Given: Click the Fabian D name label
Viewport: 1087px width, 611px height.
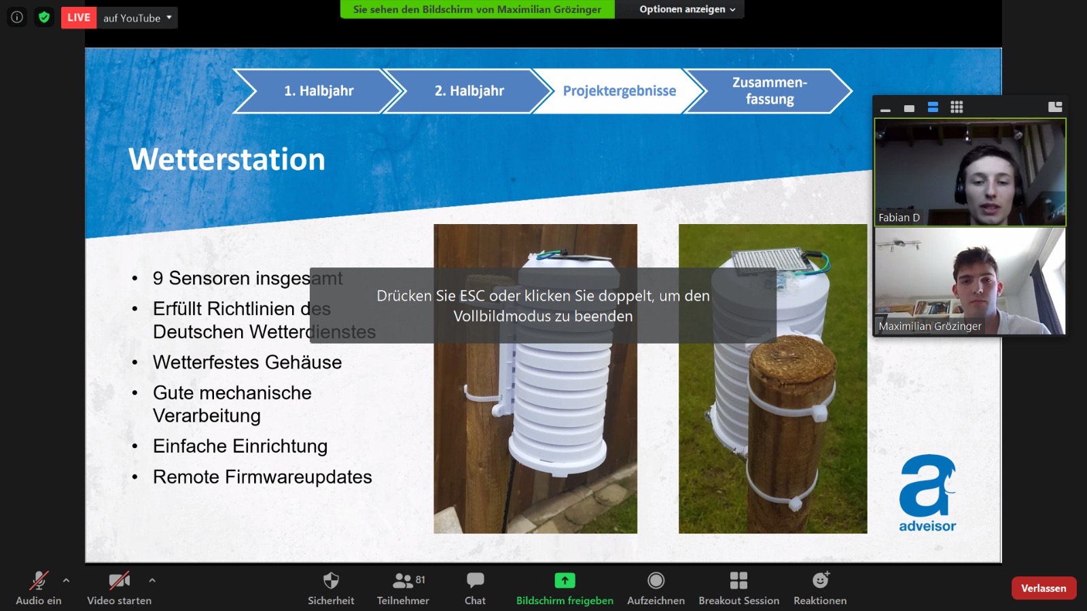Looking at the screenshot, I should (899, 218).
